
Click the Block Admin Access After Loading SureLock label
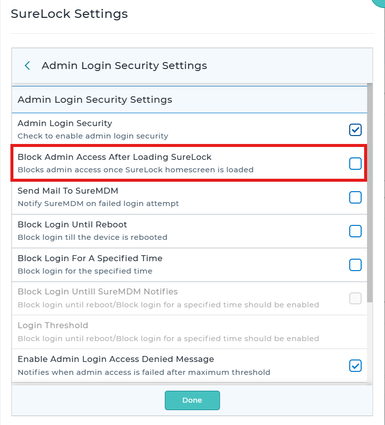coord(114,157)
